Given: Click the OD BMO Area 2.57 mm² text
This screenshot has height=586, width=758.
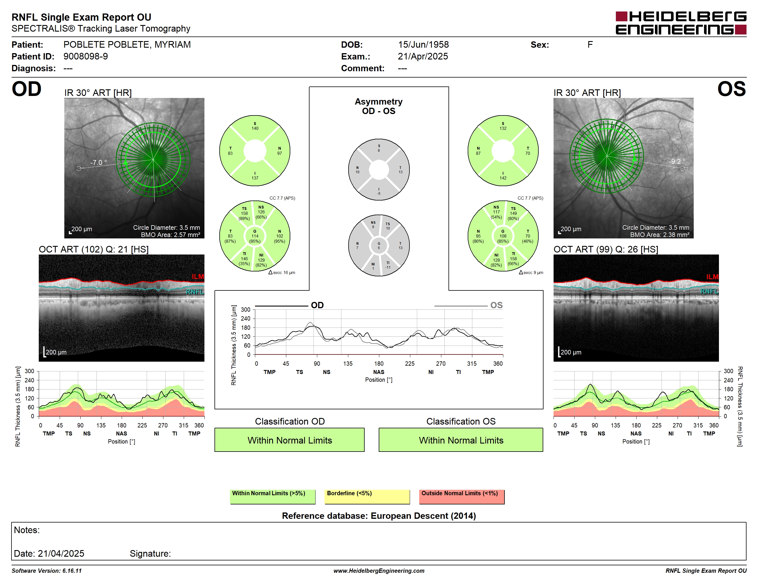Looking at the screenshot, I should click(x=171, y=235).
